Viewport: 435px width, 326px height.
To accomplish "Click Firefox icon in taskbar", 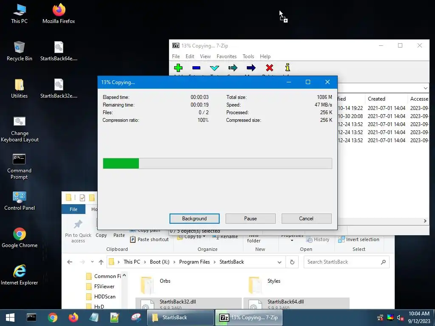I will 73,318.
